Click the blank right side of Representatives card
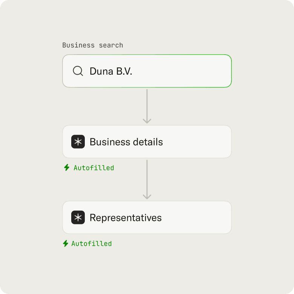Image resolution: width=294 pixels, height=294 pixels. click(x=197, y=217)
